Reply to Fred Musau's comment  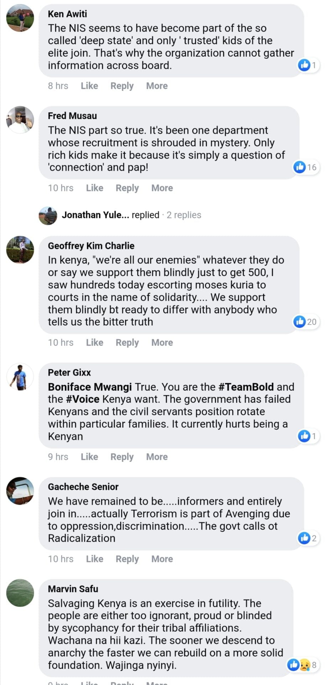click(127, 188)
